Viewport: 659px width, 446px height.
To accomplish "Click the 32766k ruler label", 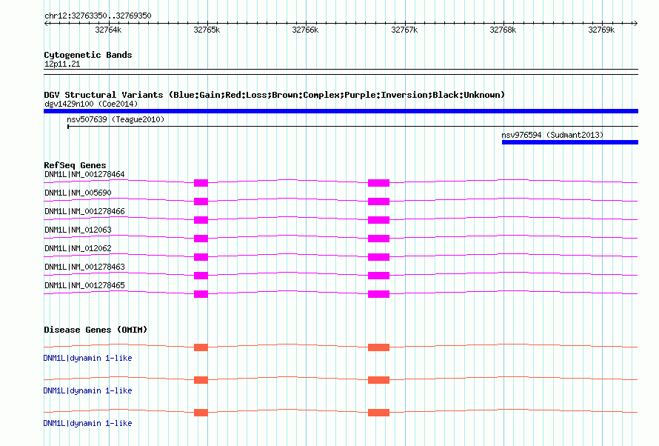I will 305,30.
